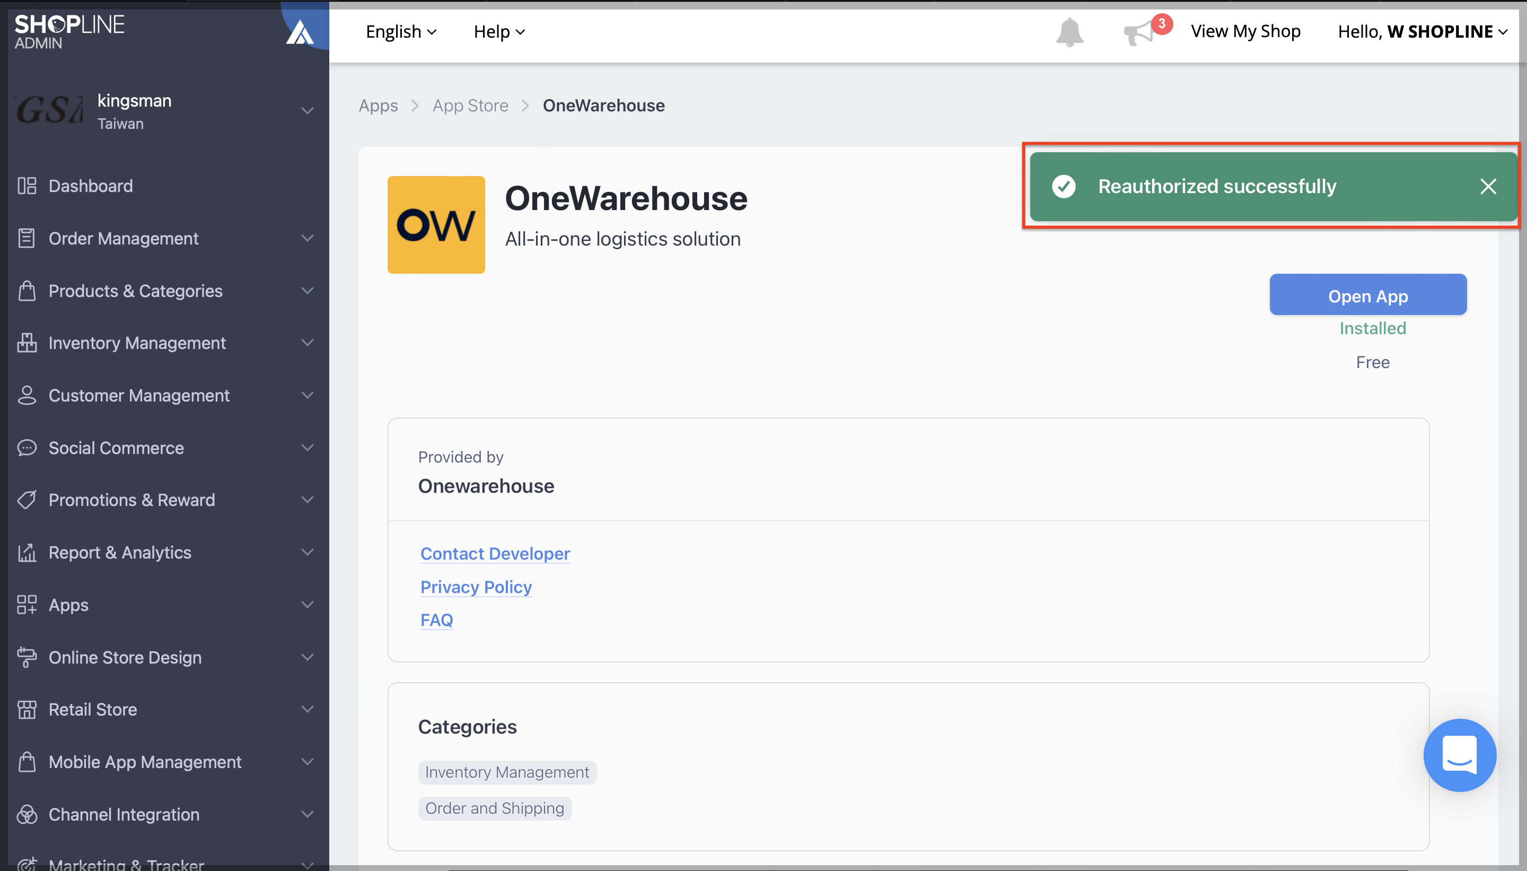Viewport: 1527px width, 871px height.
Task: Expand Order Management chevron
Action: point(308,238)
